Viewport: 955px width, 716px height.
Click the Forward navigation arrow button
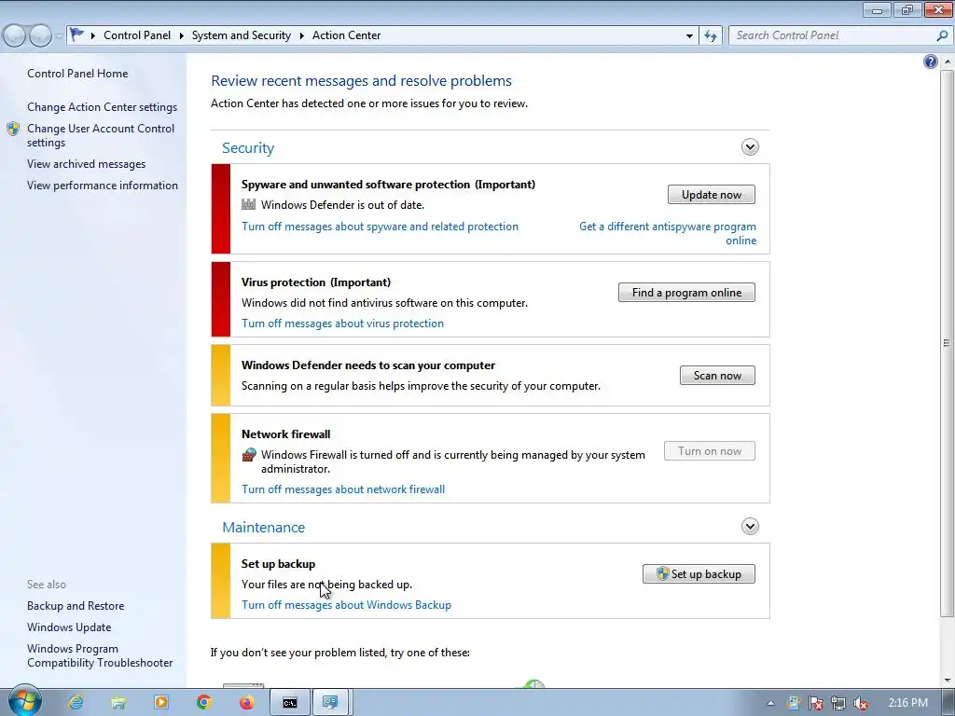point(40,36)
